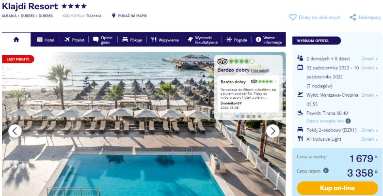Click the info icon beside flight details
383x196 pixels.
click(348, 121)
